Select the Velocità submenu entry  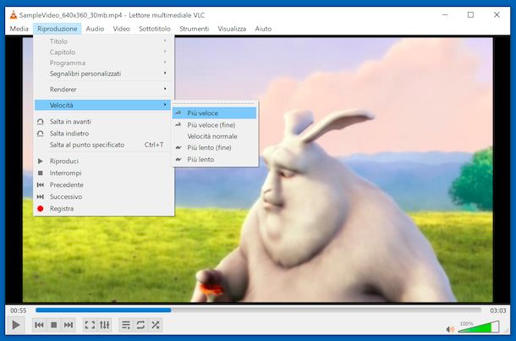point(103,105)
